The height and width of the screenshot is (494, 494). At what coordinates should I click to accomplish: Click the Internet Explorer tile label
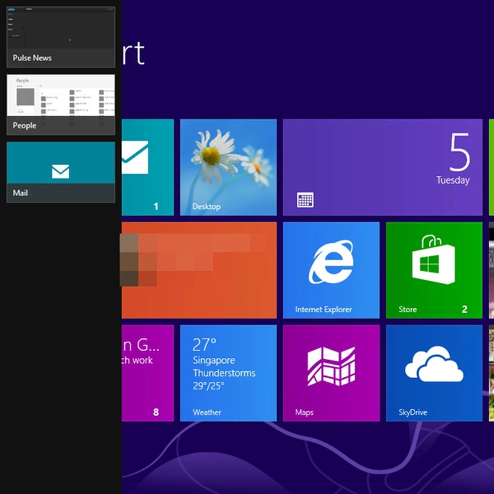pyautogui.click(x=323, y=310)
